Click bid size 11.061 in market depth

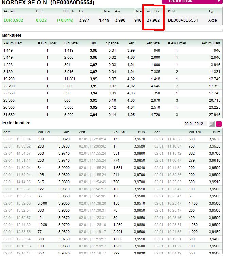click(70, 79)
